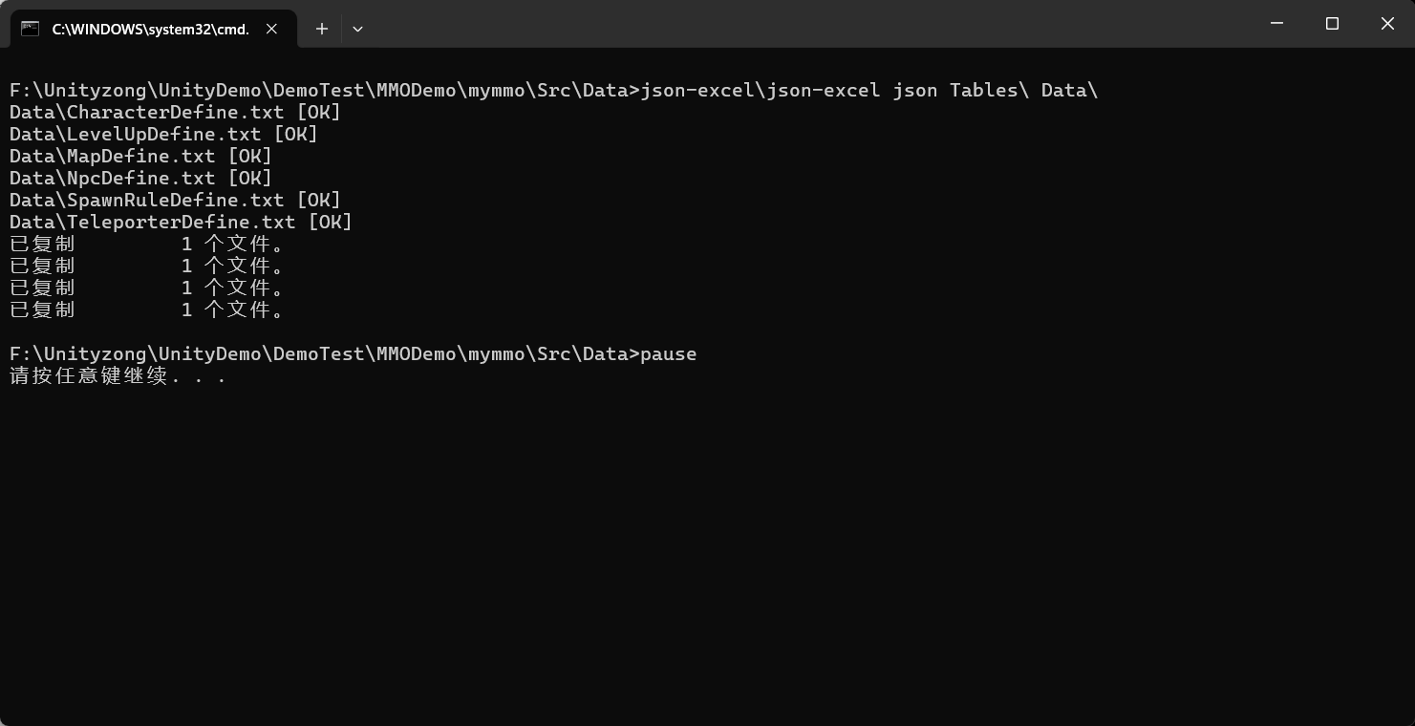Click the cmd icon in the tab

pos(31,29)
